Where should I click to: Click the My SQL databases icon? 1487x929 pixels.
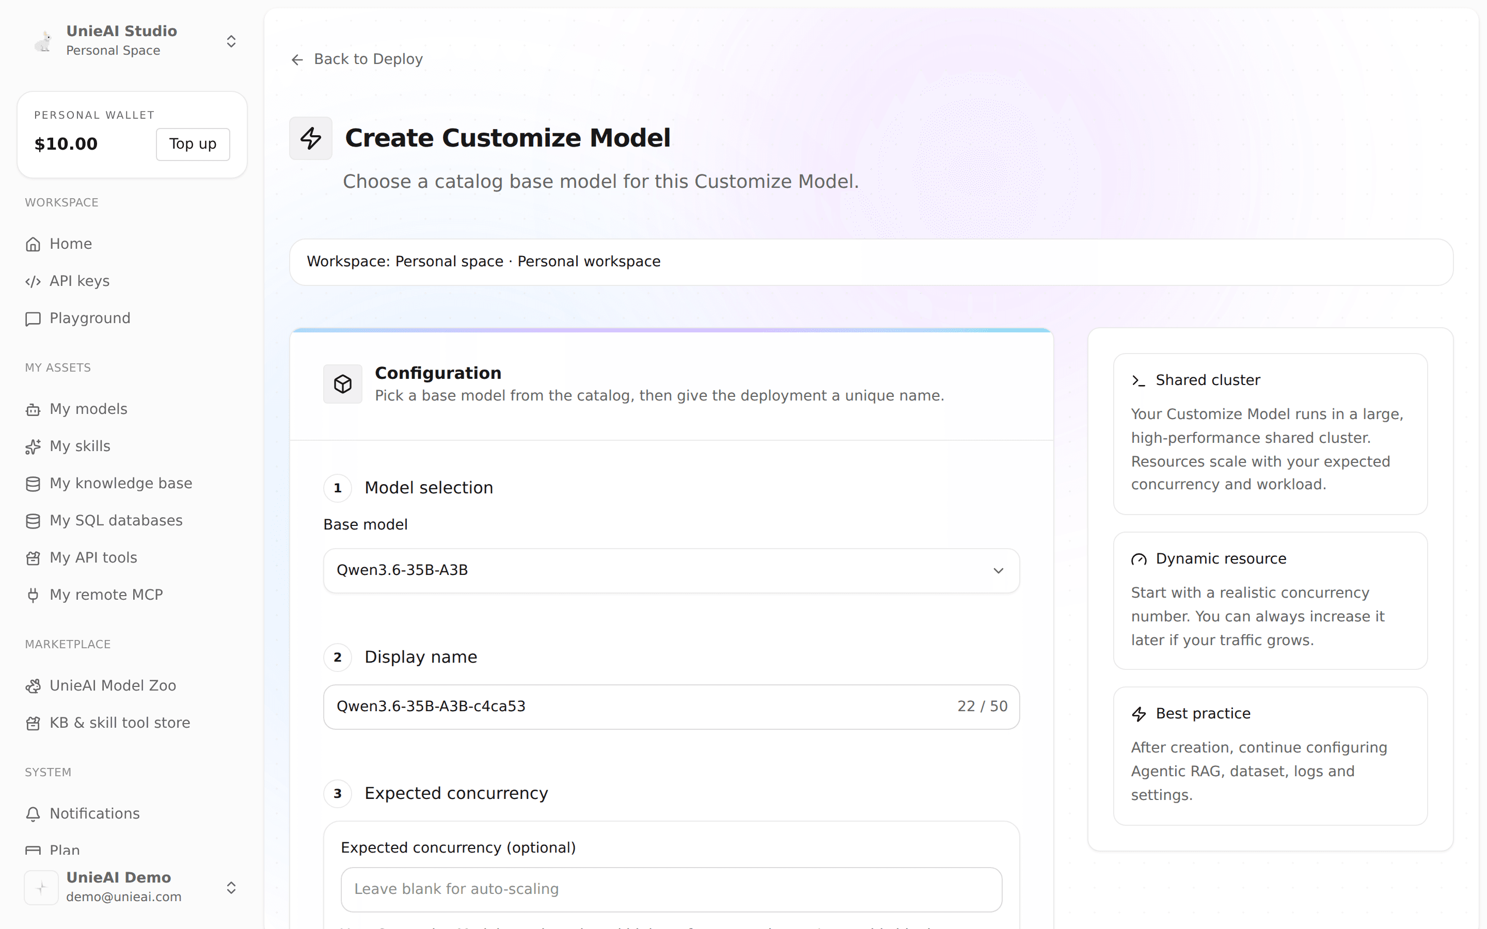click(33, 521)
